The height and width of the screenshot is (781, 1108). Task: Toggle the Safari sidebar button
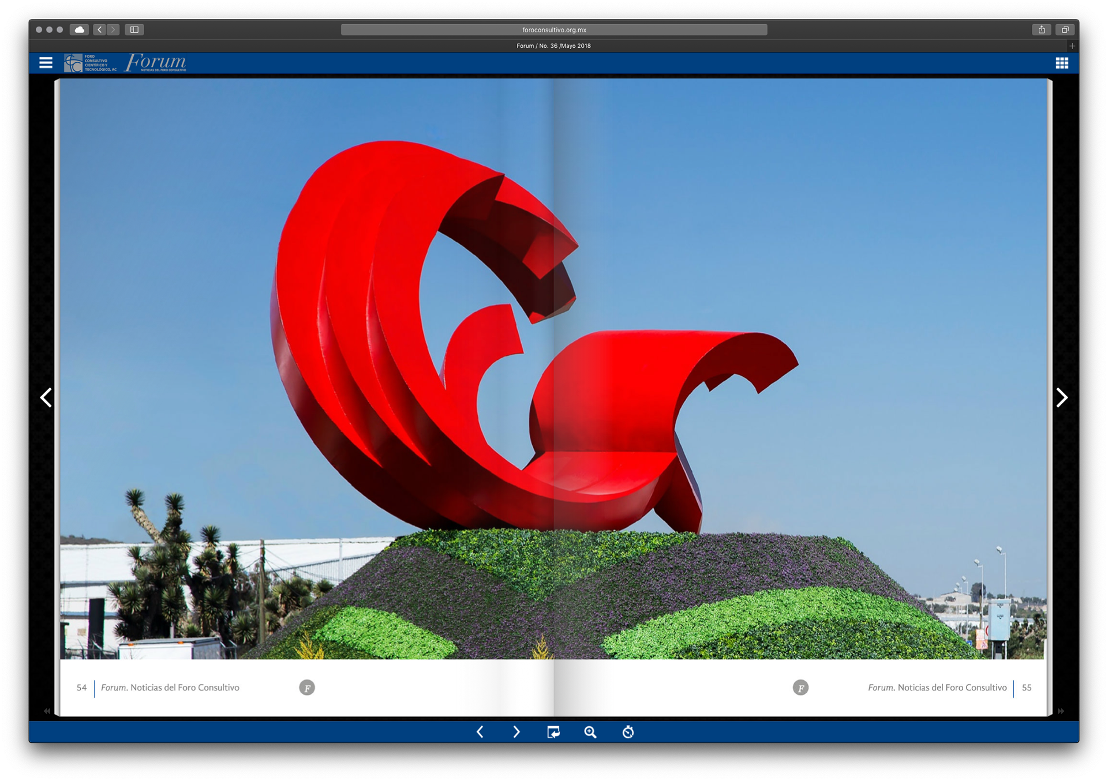[134, 29]
